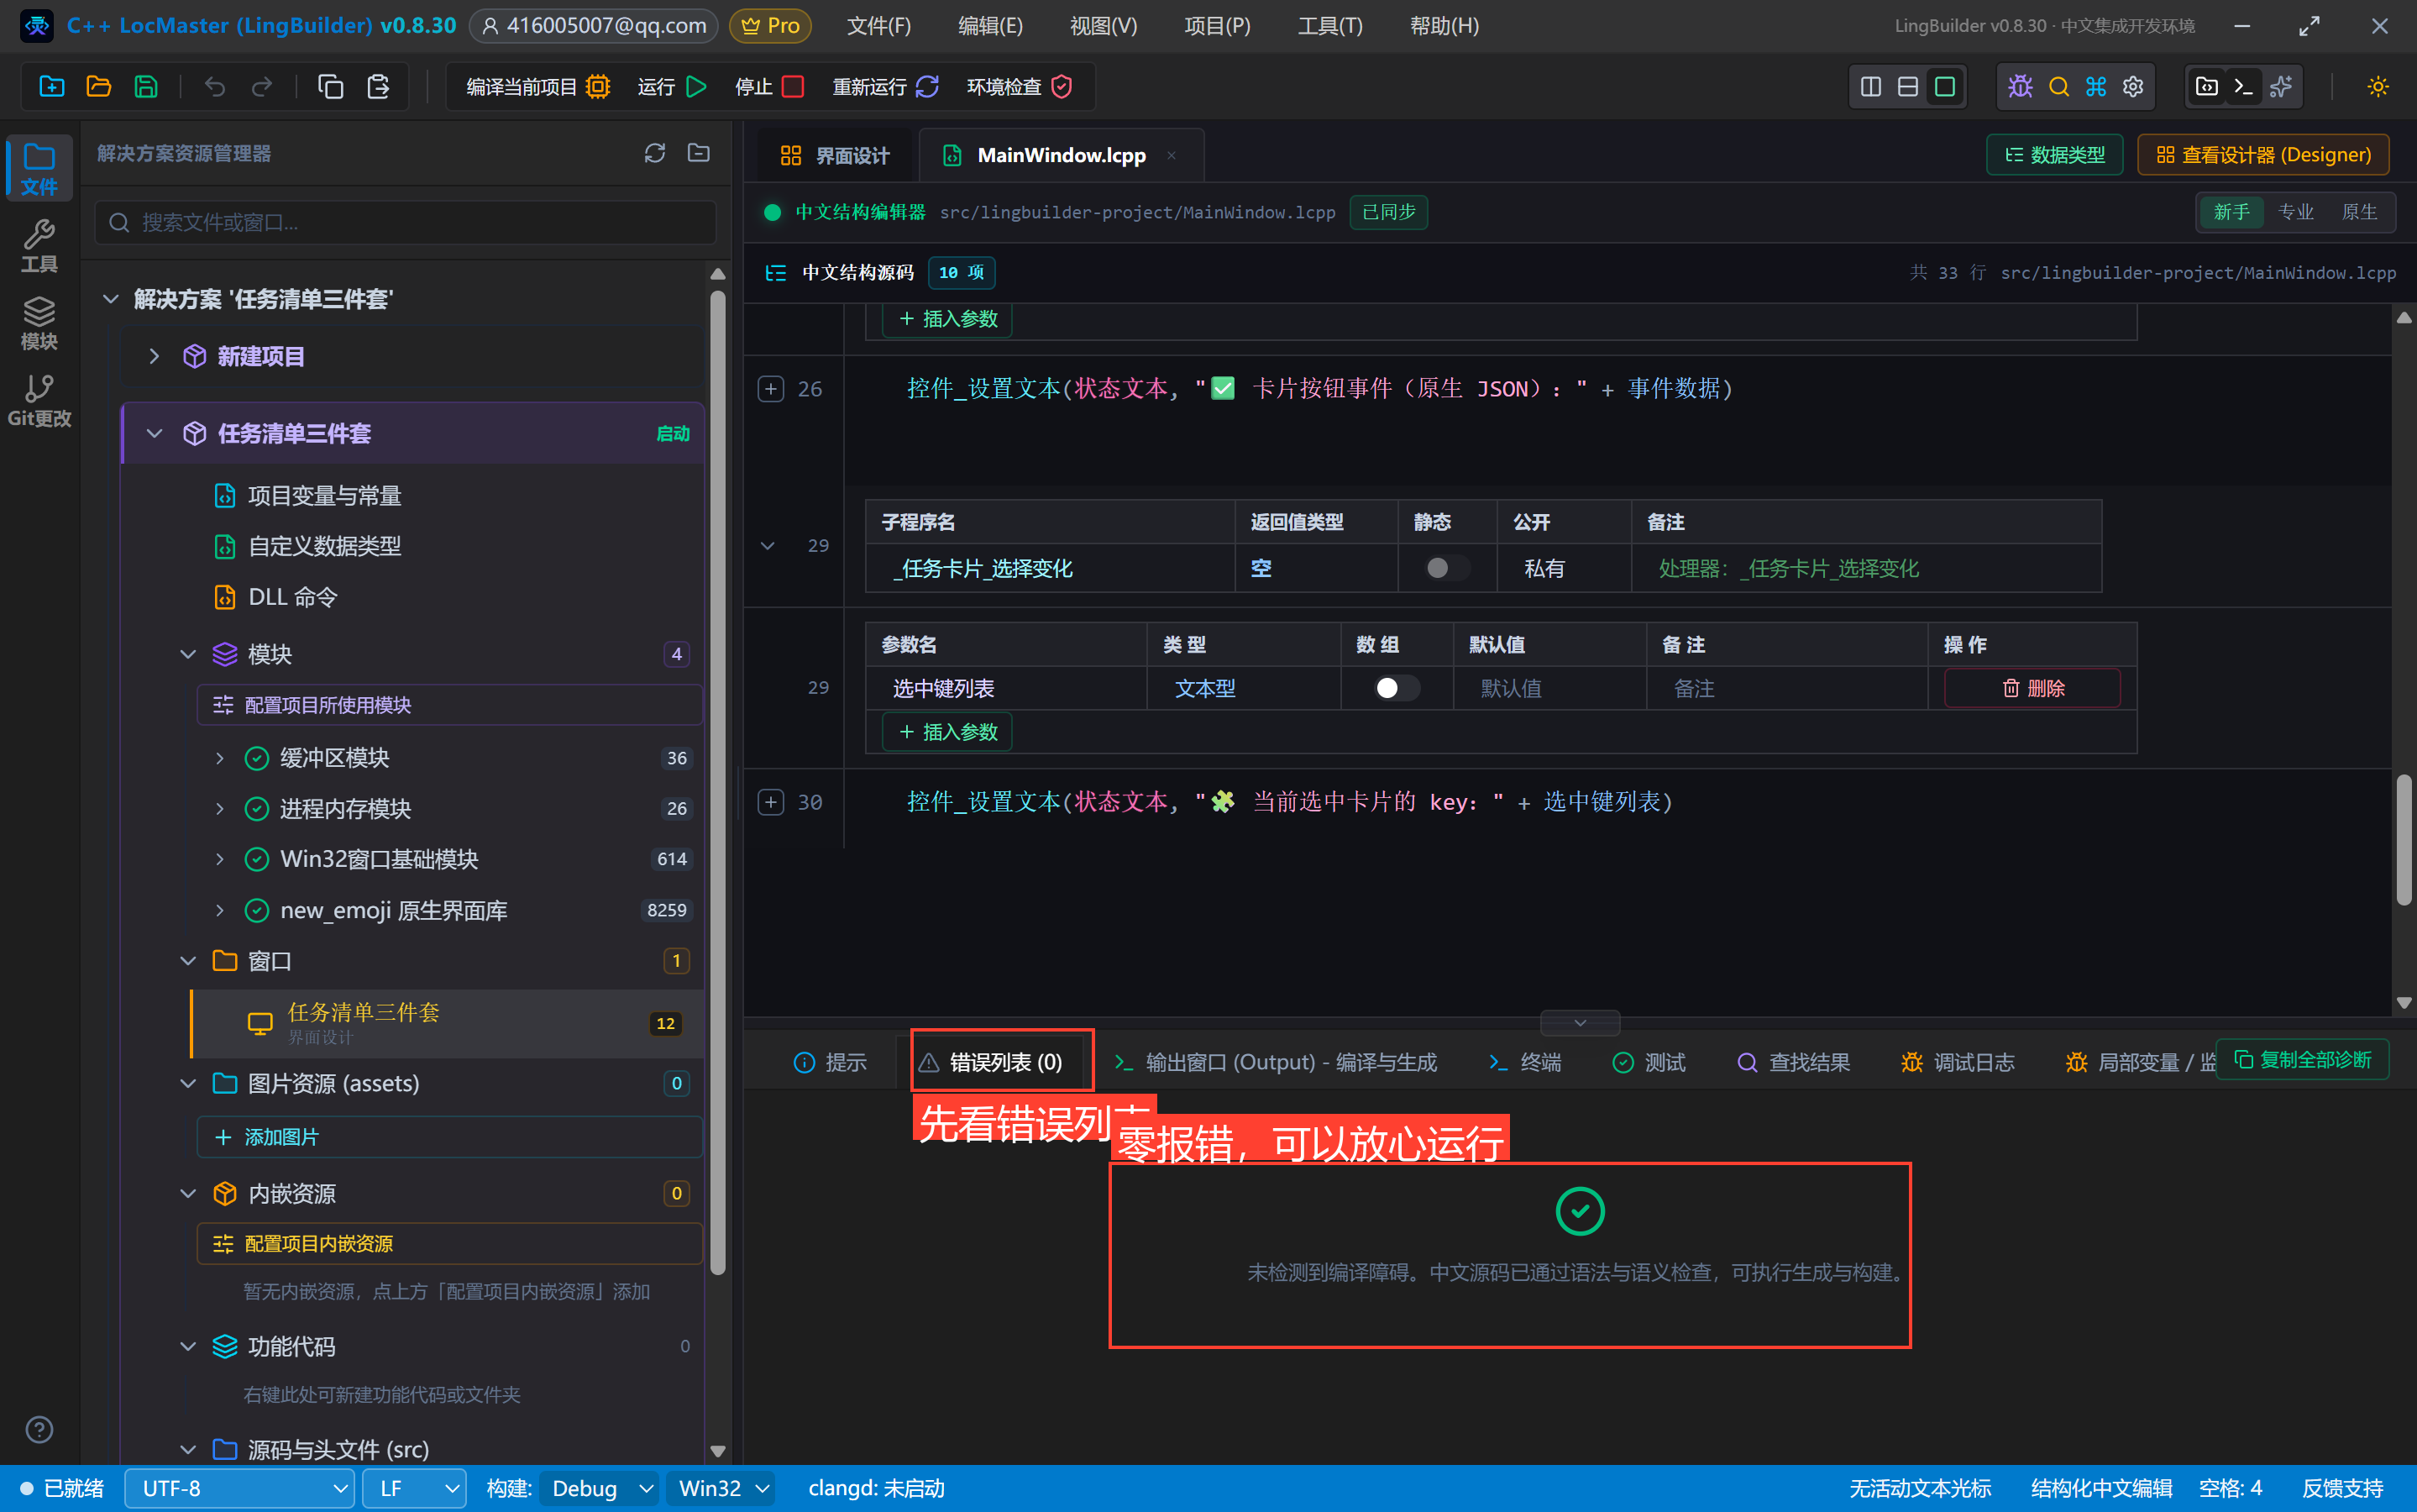The image size is (2417, 1512).
Task: Expand the 缓冲区模块 item
Action: click(x=220, y=758)
